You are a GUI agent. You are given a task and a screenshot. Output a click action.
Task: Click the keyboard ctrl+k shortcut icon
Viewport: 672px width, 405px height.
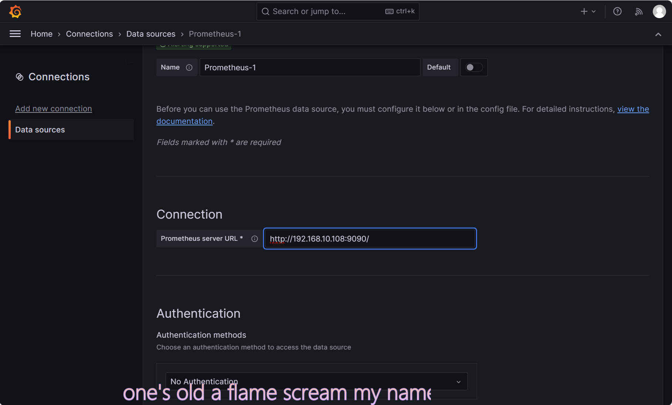389,11
